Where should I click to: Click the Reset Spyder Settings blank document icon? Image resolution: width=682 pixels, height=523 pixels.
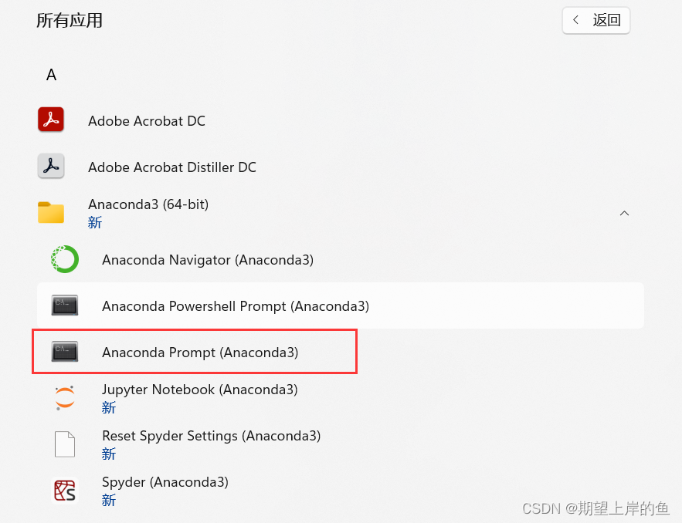(x=65, y=444)
